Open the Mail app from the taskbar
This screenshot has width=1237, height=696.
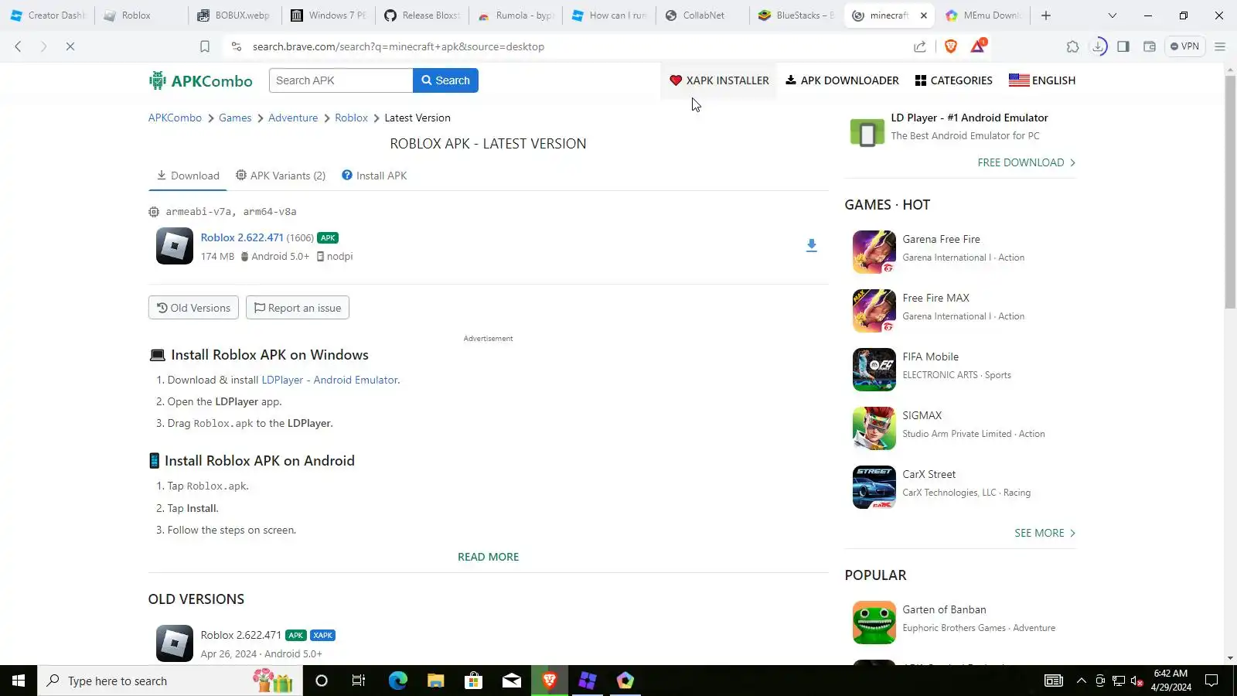point(511,681)
